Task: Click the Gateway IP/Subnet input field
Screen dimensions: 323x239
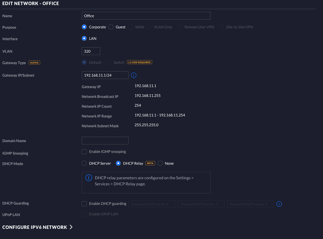Action: click(x=105, y=75)
